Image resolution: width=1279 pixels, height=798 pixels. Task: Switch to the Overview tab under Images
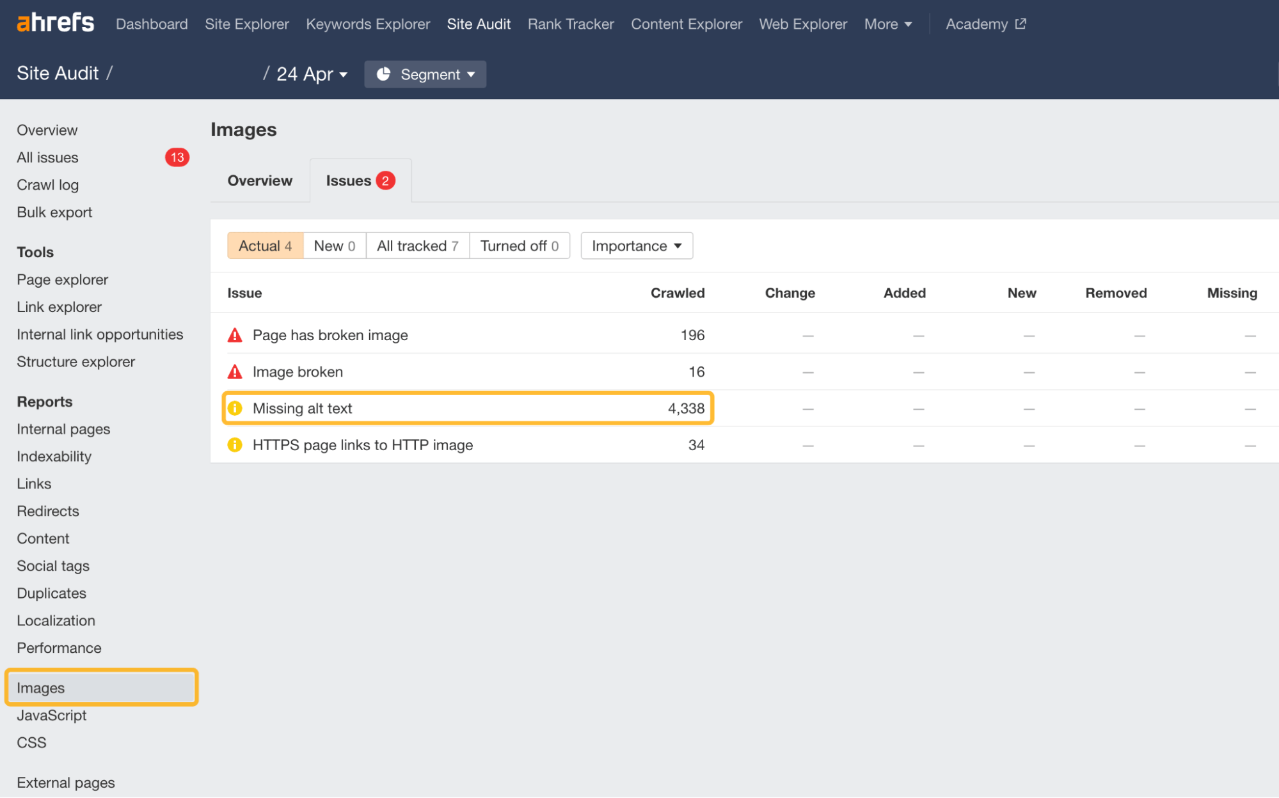(259, 180)
